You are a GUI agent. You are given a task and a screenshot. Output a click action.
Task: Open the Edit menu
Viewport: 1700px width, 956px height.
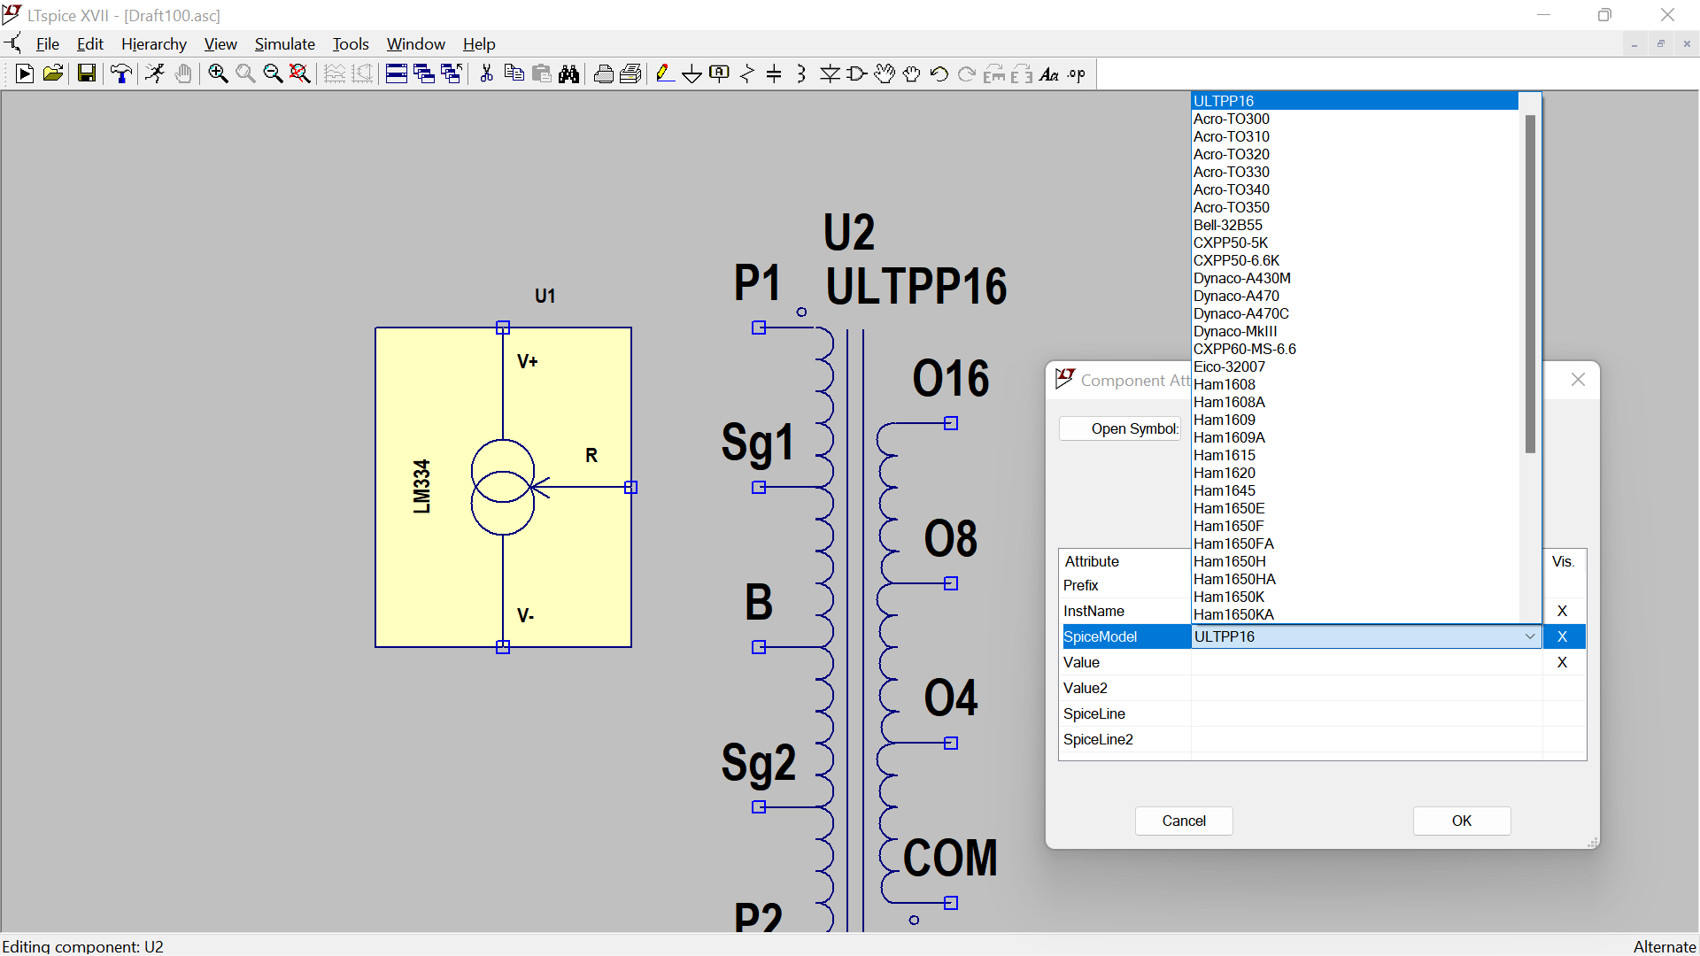click(89, 44)
